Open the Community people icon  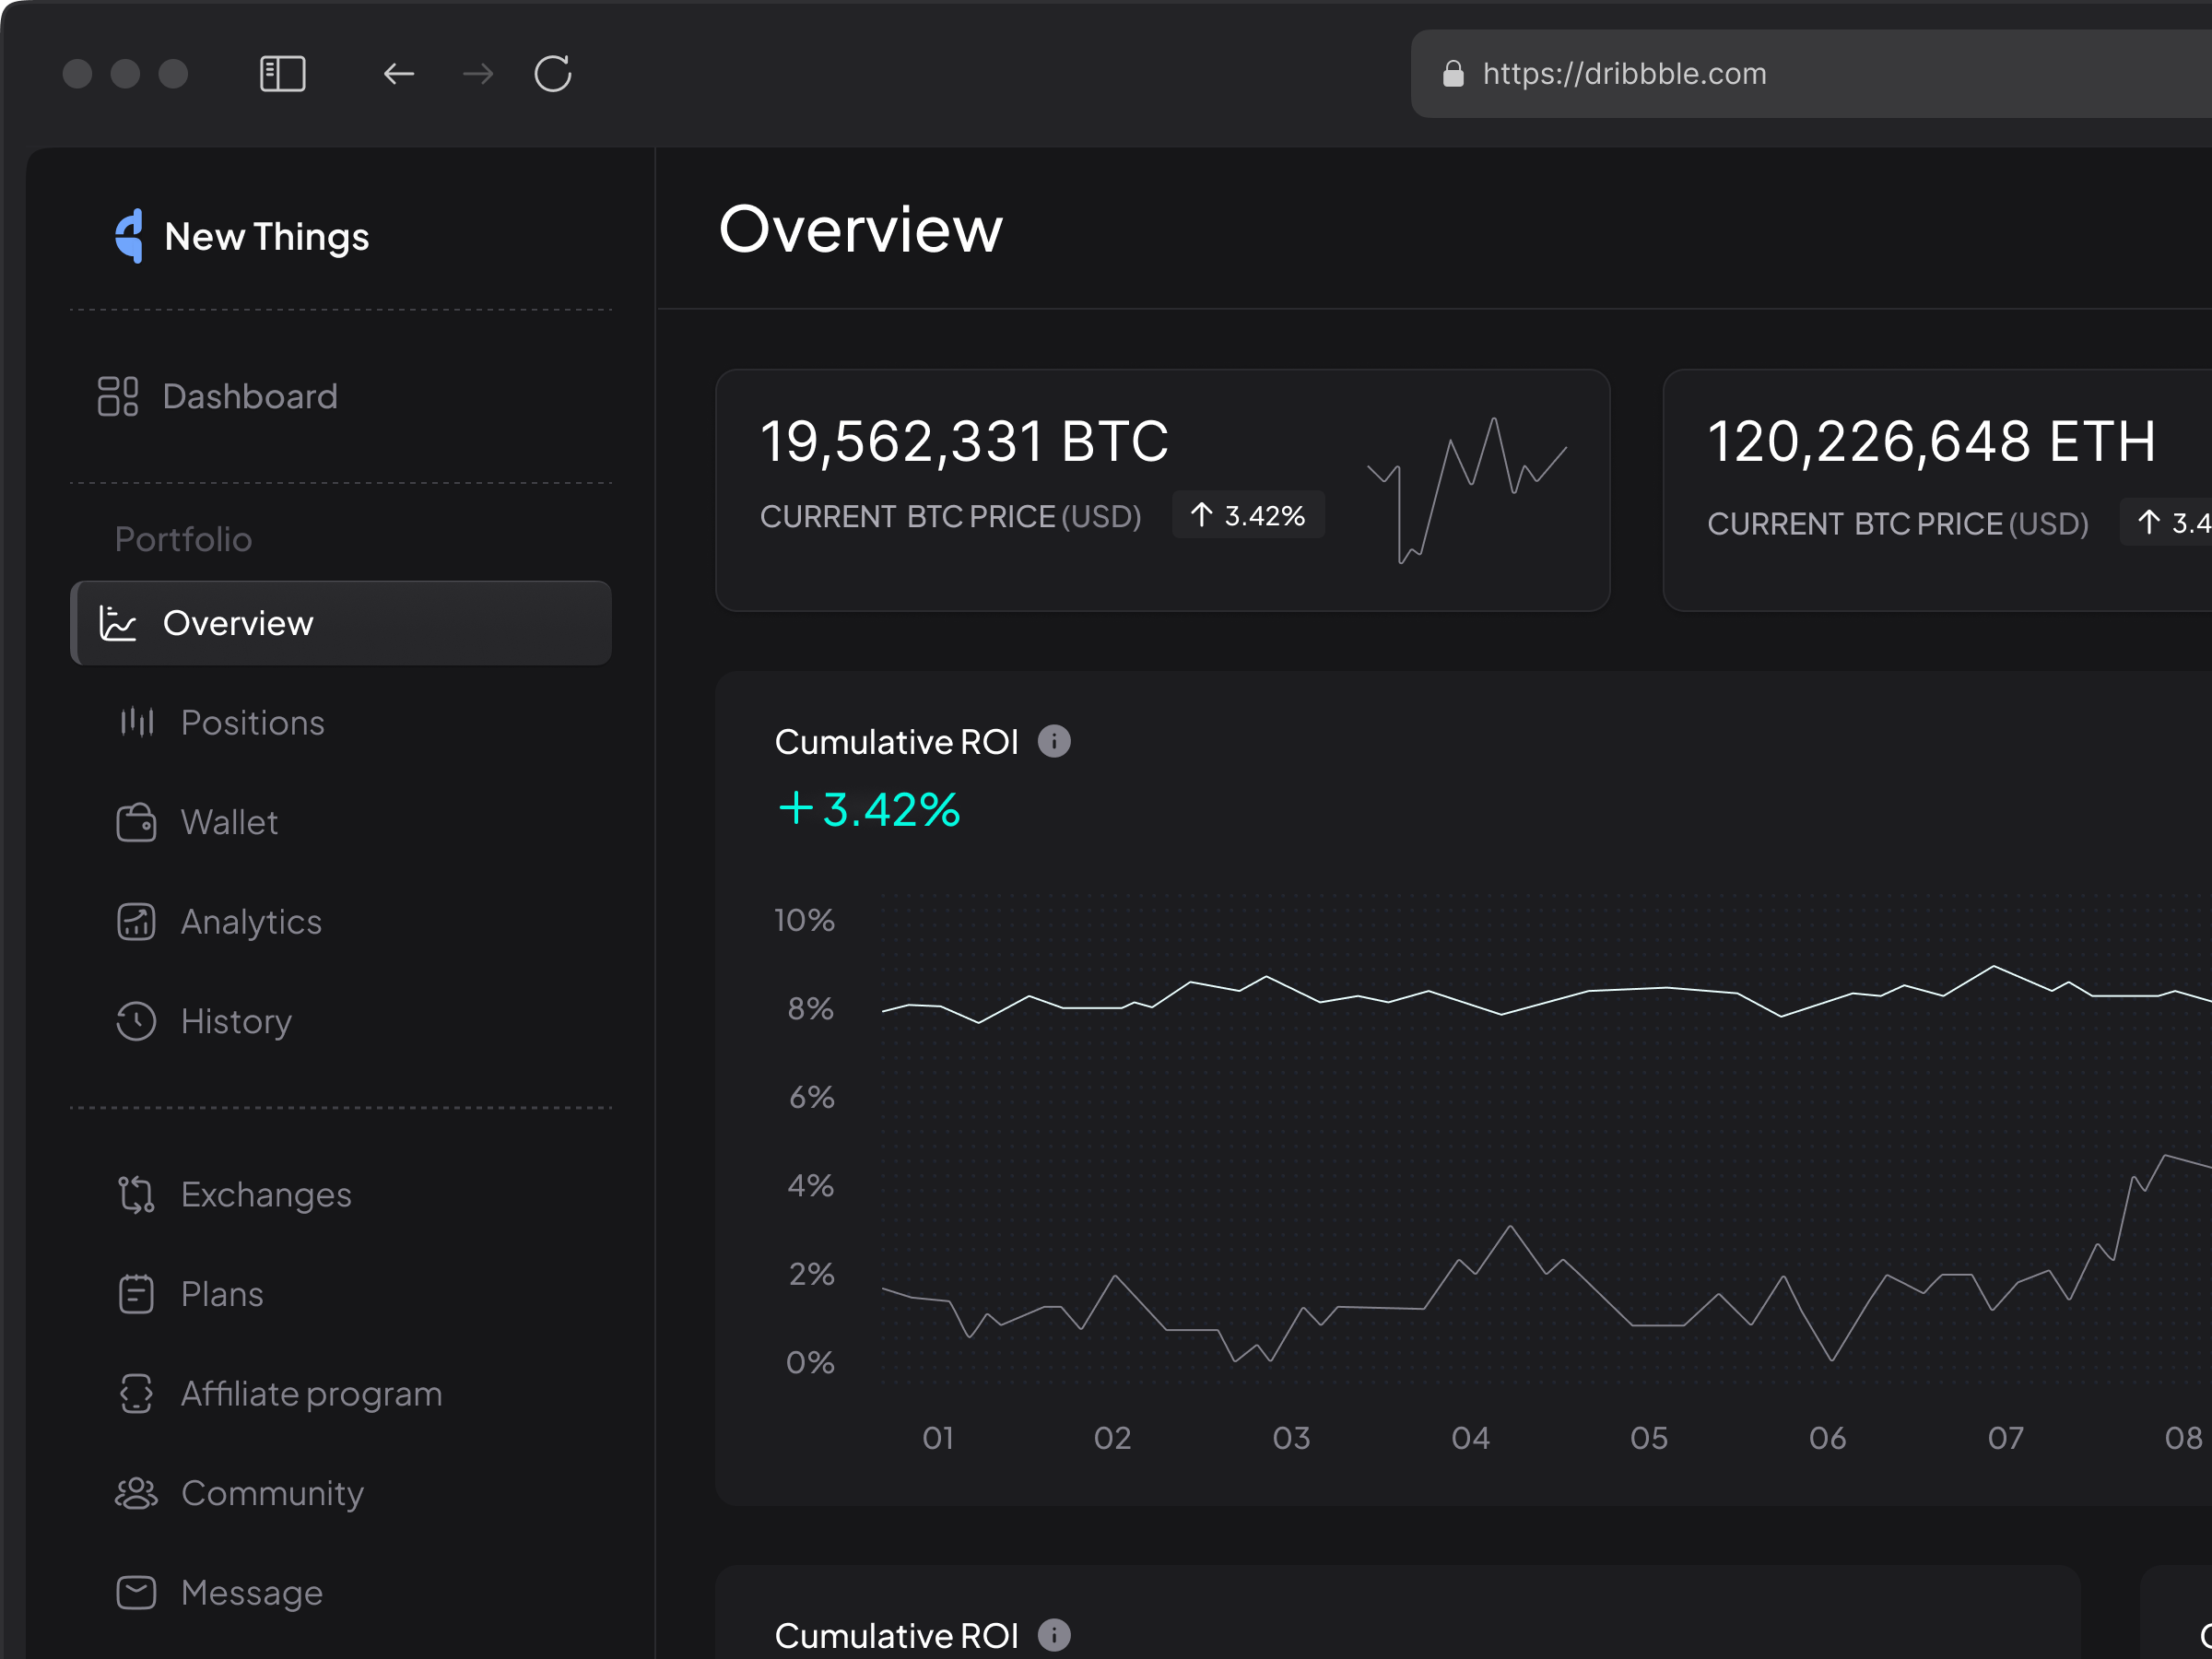[135, 1493]
